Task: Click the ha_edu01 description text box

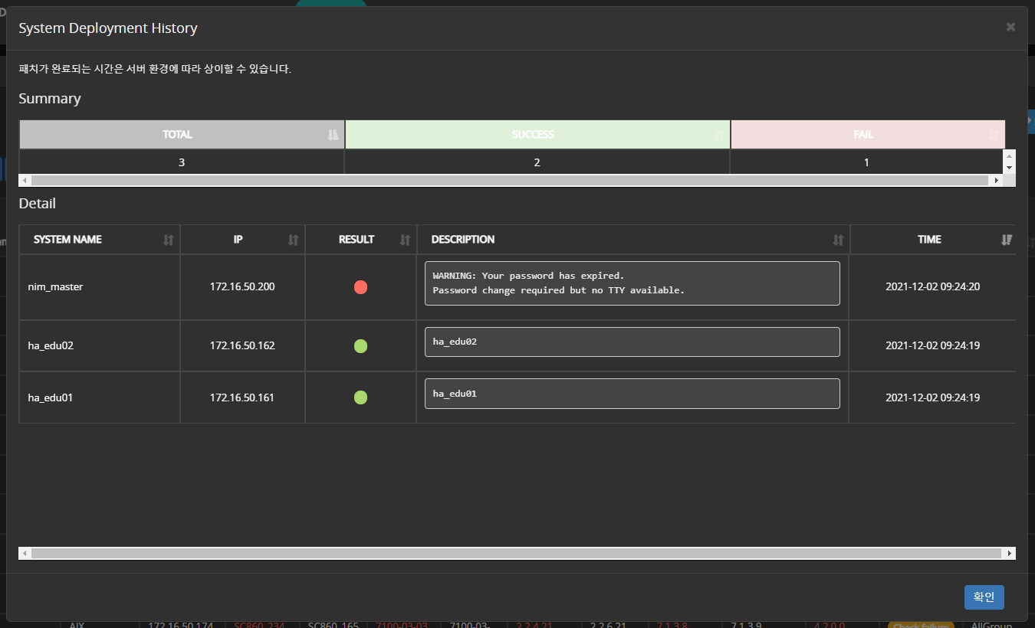Action: coord(632,394)
